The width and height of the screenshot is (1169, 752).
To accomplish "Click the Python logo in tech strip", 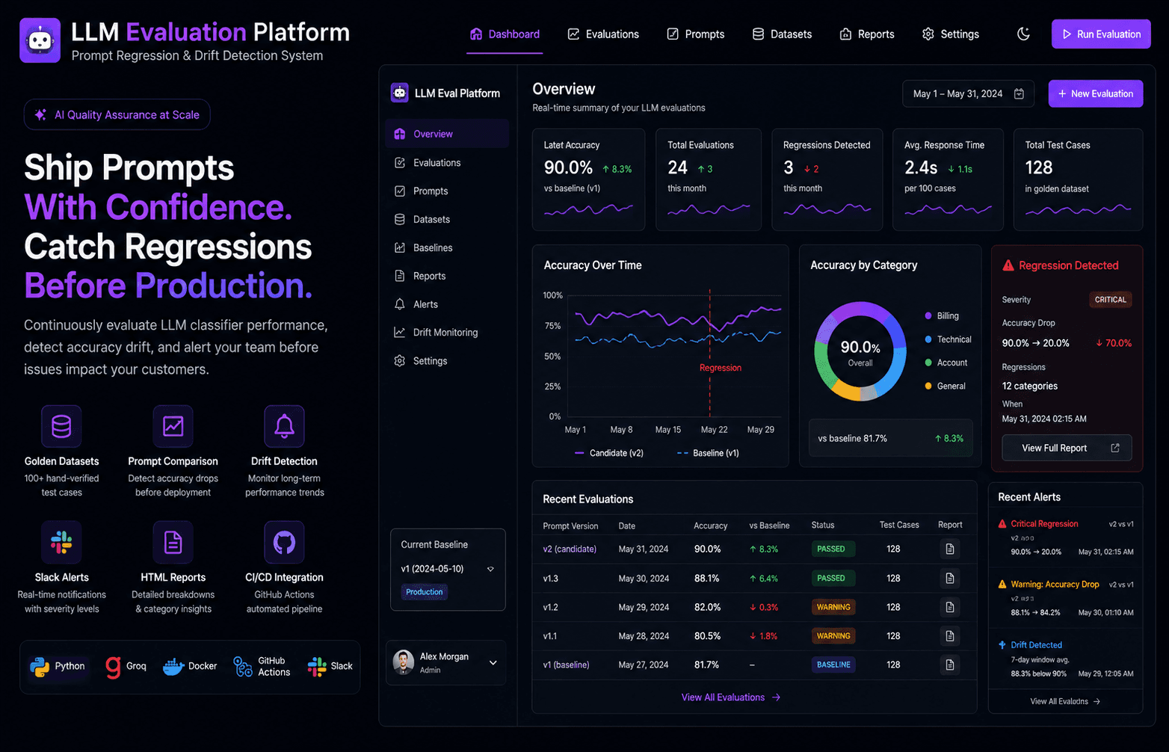I will [x=40, y=666].
